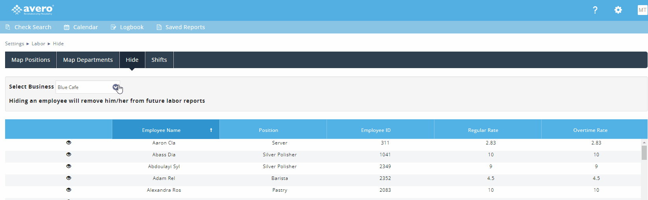Open the help question mark icon

tap(595, 10)
